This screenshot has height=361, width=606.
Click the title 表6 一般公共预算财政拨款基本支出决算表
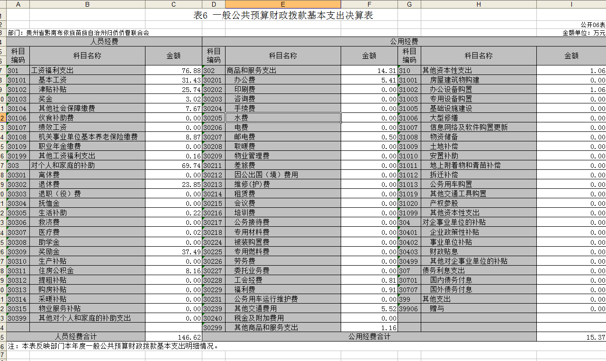283,15
